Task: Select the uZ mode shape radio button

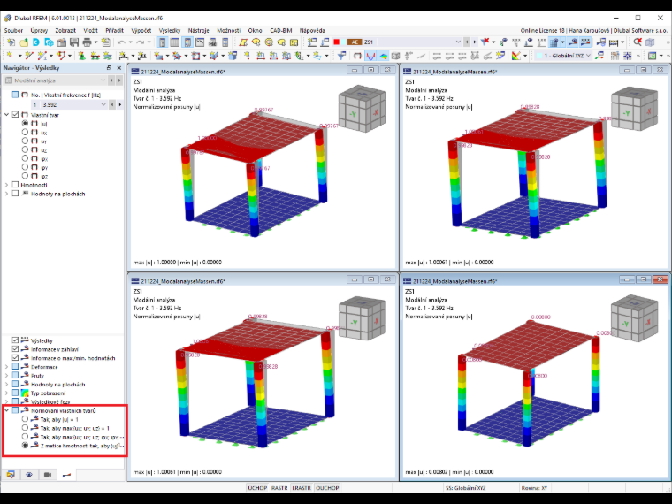Action: [x=25, y=149]
